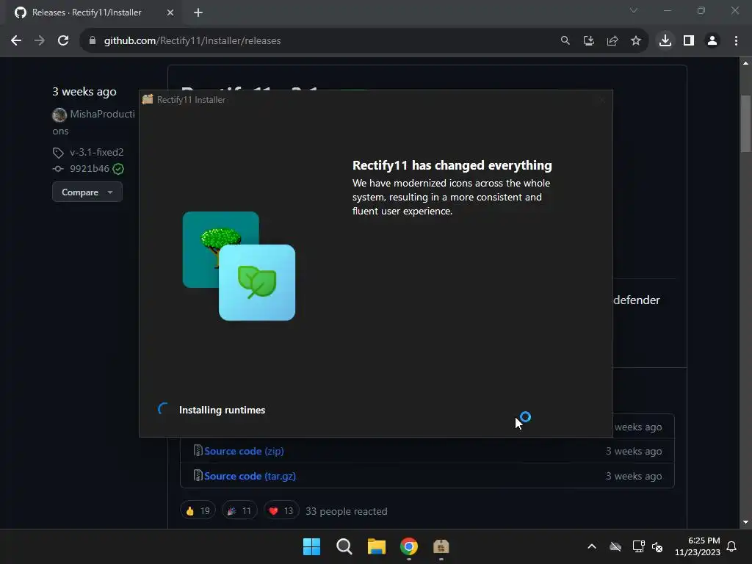Open network status tray icon
The height and width of the screenshot is (564, 752).
(638, 546)
